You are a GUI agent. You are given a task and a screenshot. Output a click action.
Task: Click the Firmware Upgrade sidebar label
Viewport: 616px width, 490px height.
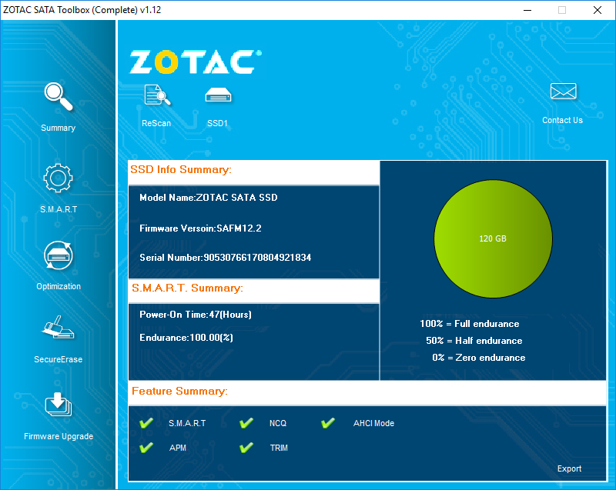(x=59, y=436)
